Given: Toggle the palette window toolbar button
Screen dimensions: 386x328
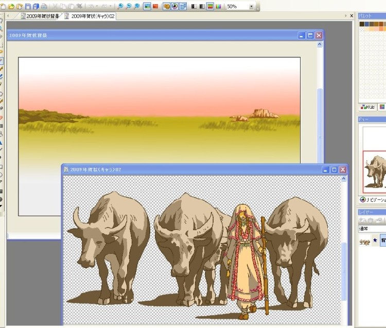Looking at the screenshot, I should coord(166,6).
